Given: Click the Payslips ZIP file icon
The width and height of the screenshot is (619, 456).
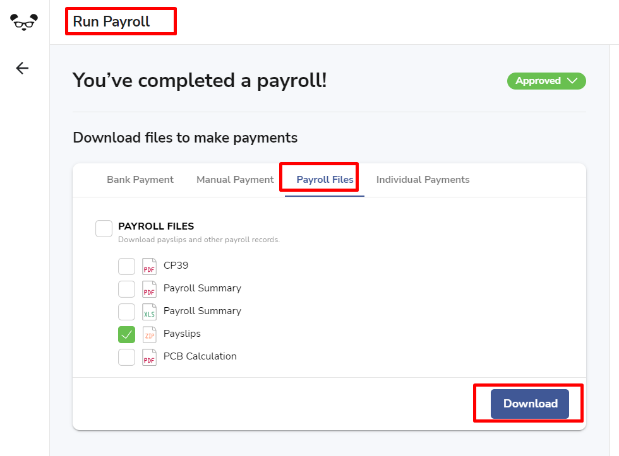Looking at the screenshot, I should click(x=149, y=334).
